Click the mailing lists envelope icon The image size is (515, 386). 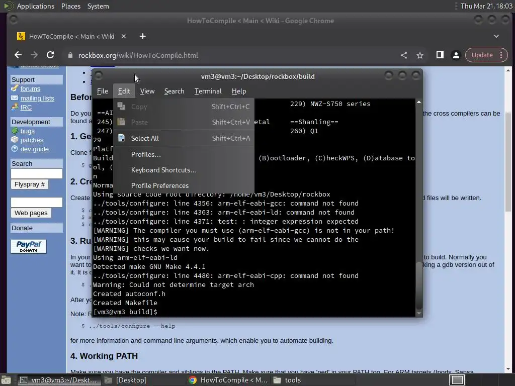click(15, 98)
